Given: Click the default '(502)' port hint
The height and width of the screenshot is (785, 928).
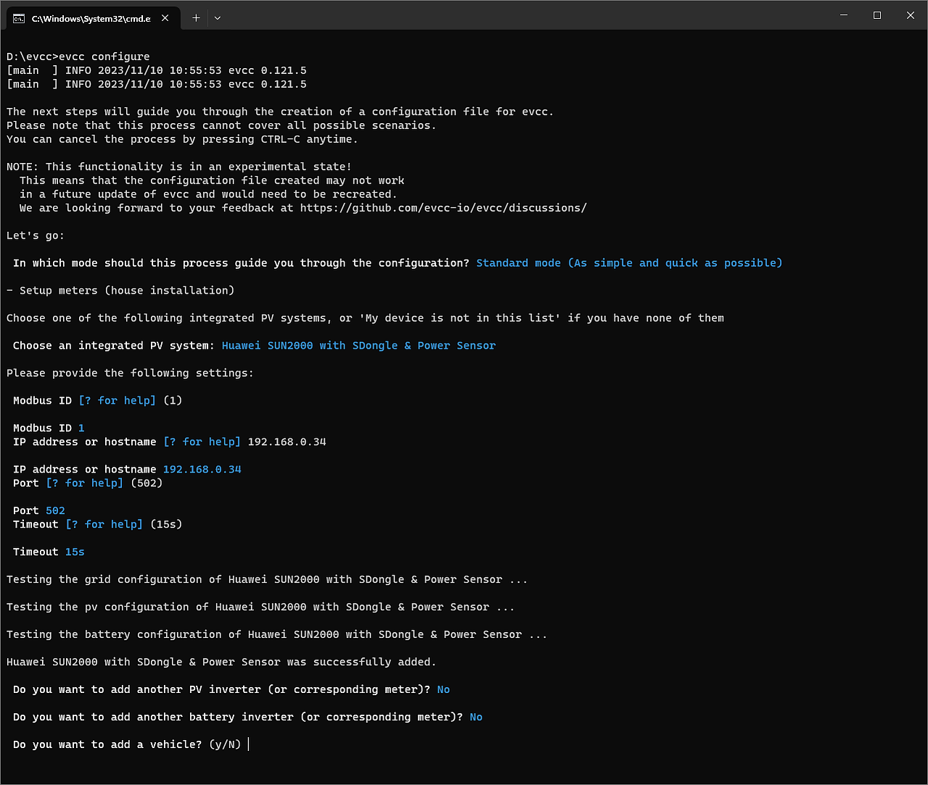Looking at the screenshot, I should (147, 483).
